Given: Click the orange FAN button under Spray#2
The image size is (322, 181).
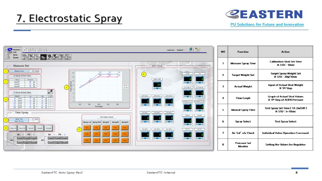Looking at the screenshot, I should pyautogui.click(x=116, y=134).
